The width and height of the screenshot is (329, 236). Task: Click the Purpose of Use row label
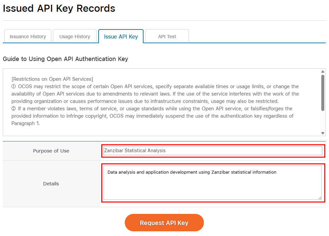pos(51,151)
